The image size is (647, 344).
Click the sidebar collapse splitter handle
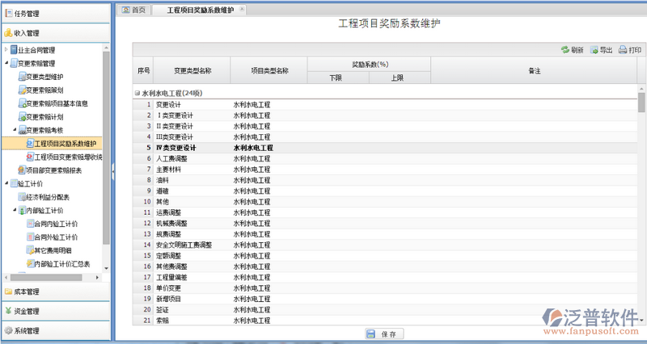(x=113, y=170)
